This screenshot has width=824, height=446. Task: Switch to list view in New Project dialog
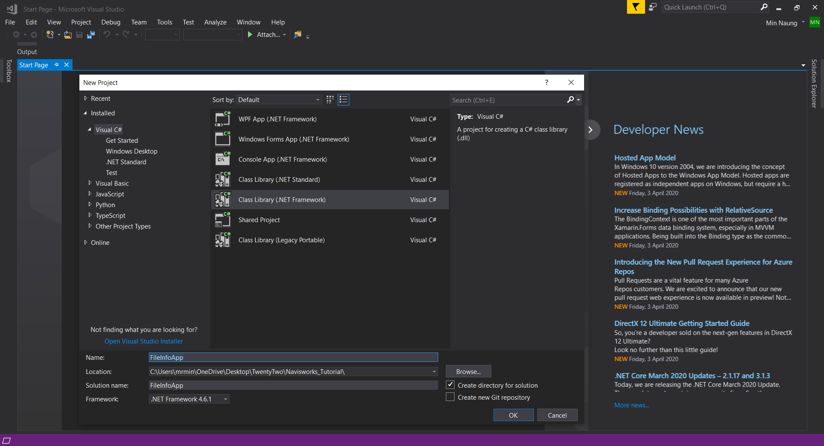point(343,99)
